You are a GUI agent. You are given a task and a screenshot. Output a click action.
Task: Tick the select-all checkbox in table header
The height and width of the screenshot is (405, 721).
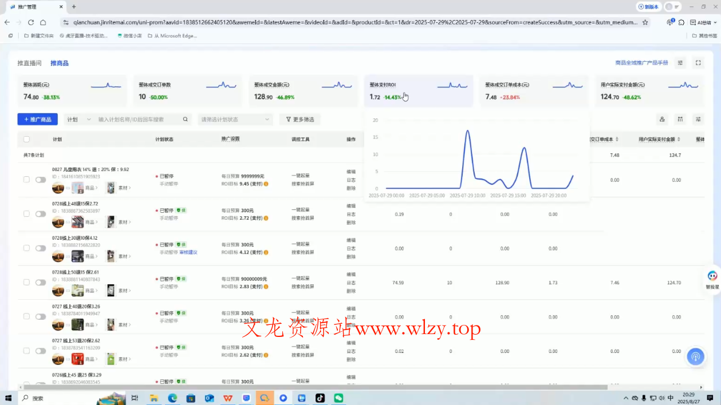tap(26, 139)
